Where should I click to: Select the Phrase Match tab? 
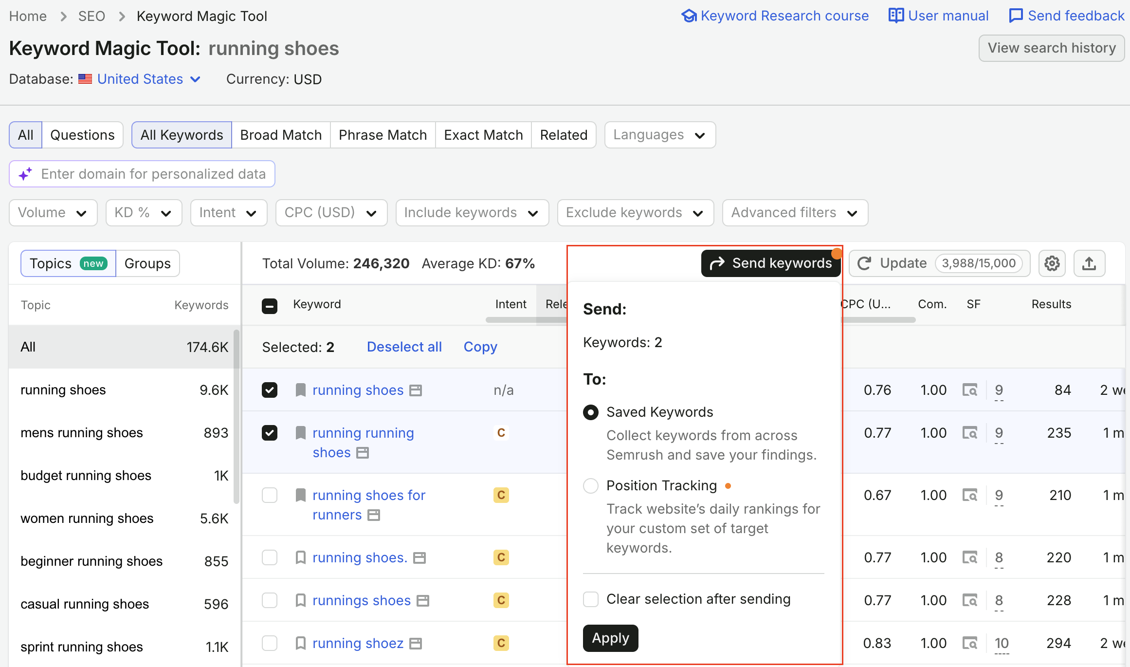pos(383,135)
